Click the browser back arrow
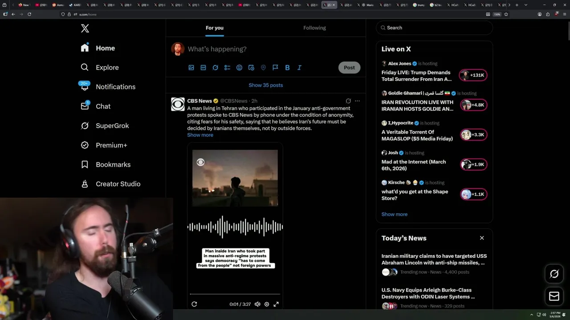The image size is (570, 320). click(x=13, y=14)
